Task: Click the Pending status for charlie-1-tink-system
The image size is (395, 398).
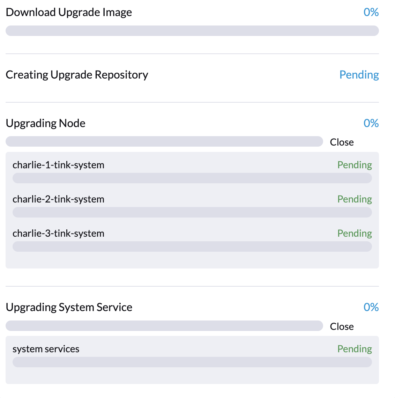Action: coord(355,165)
